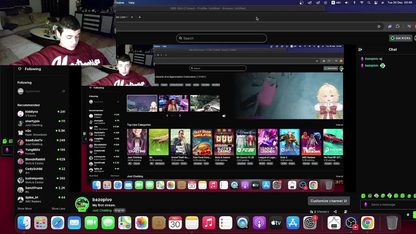Mute the featured stream preview

tap(224, 116)
